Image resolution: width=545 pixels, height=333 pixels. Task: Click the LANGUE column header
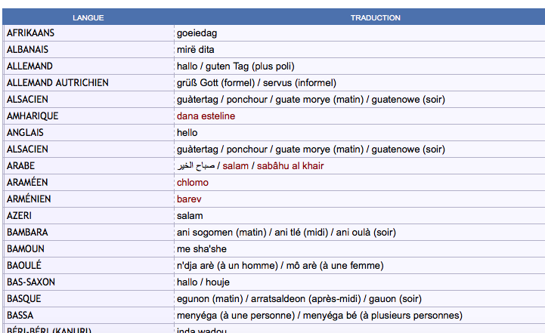pyautogui.click(x=88, y=17)
